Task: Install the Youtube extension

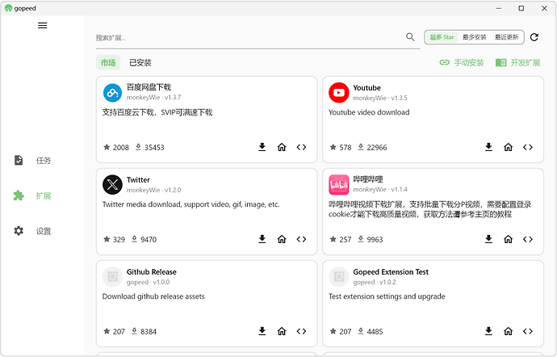Action: 489,147
